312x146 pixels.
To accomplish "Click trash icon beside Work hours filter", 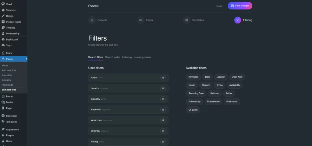I will click(163, 120).
